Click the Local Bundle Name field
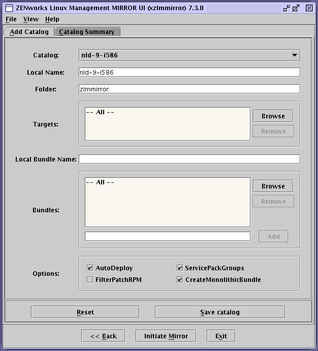Image resolution: width=318 pixels, height=351 pixels. (189, 159)
